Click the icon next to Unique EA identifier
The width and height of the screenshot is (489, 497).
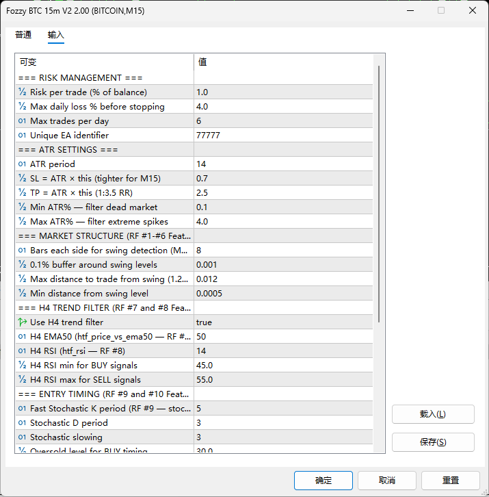pos(22,136)
